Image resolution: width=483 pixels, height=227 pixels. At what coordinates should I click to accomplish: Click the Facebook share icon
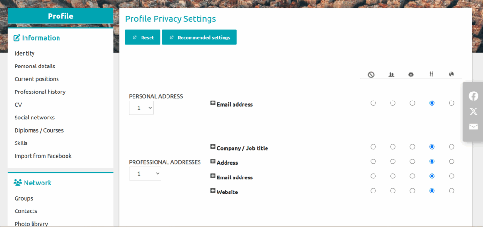[x=474, y=96]
